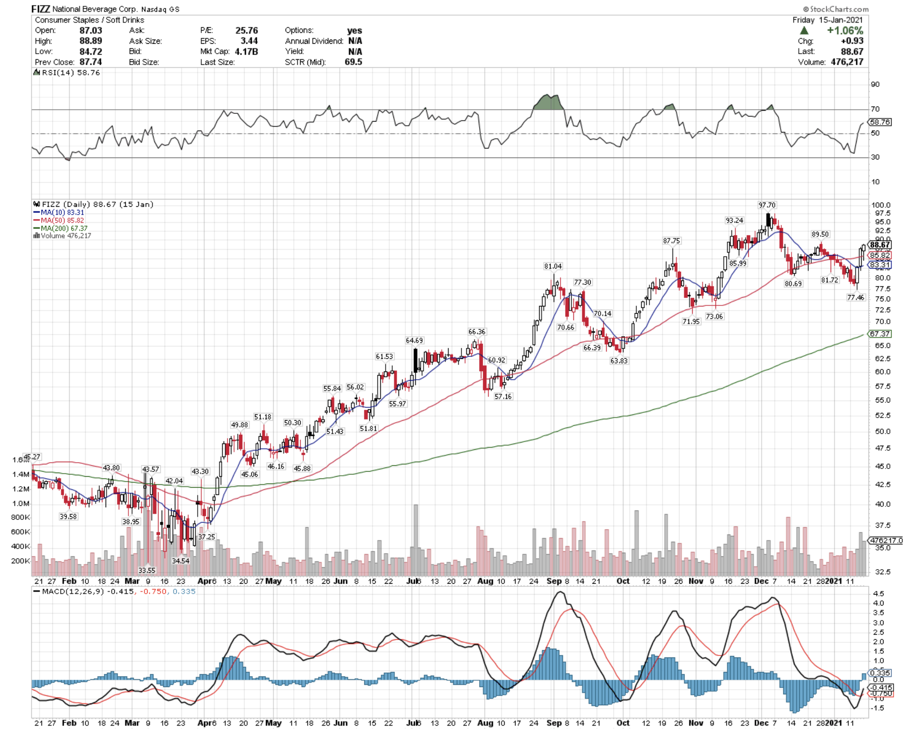Click the 70 overbought level label on RSI

tap(875, 109)
